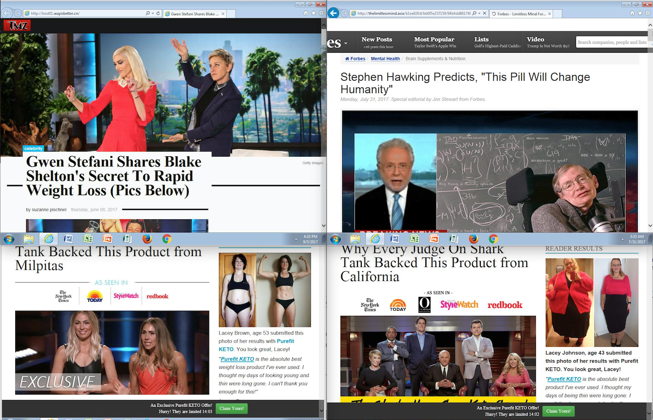Switch to the Gwen Stefani Shares Blake tab
This screenshot has height=420, width=653.
(x=194, y=14)
